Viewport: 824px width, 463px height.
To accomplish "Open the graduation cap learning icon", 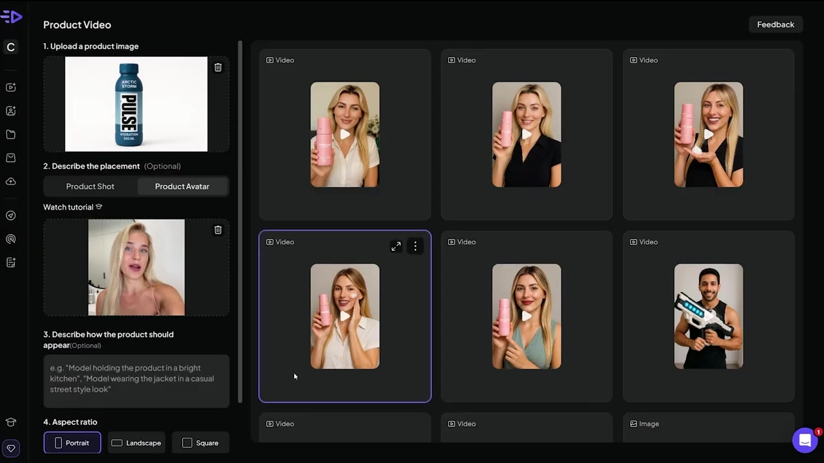I will point(11,422).
